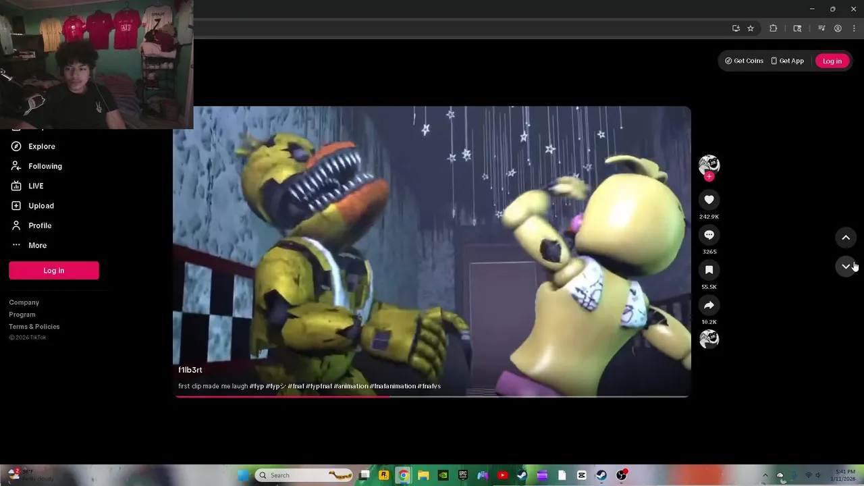Image resolution: width=864 pixels, height=486 pixels.
Task: Open the #fnafanimation hashtag
Action: coord(393,386)
